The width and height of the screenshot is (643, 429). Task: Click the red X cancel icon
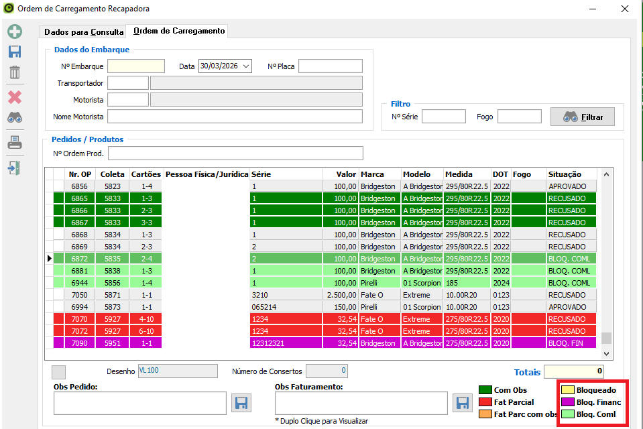(x=15, y=97)
